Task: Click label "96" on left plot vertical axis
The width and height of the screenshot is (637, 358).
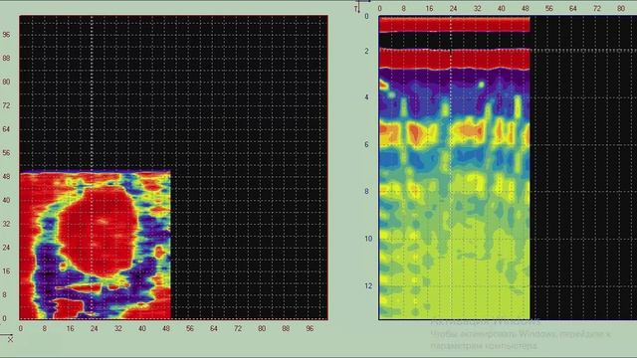Action: pyautogui.click(x=6, y=35)
